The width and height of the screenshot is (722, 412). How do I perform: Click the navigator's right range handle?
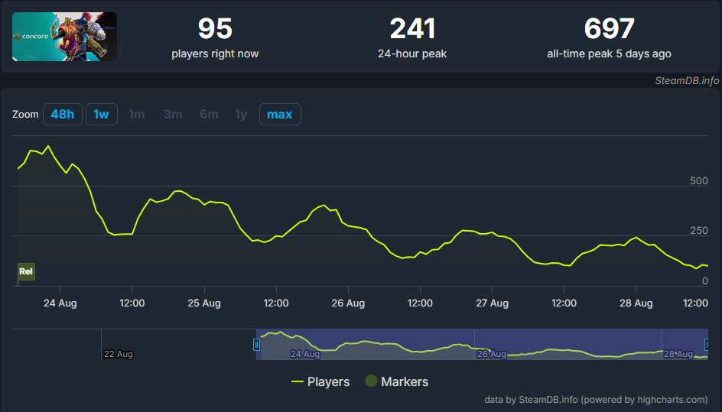707,345
